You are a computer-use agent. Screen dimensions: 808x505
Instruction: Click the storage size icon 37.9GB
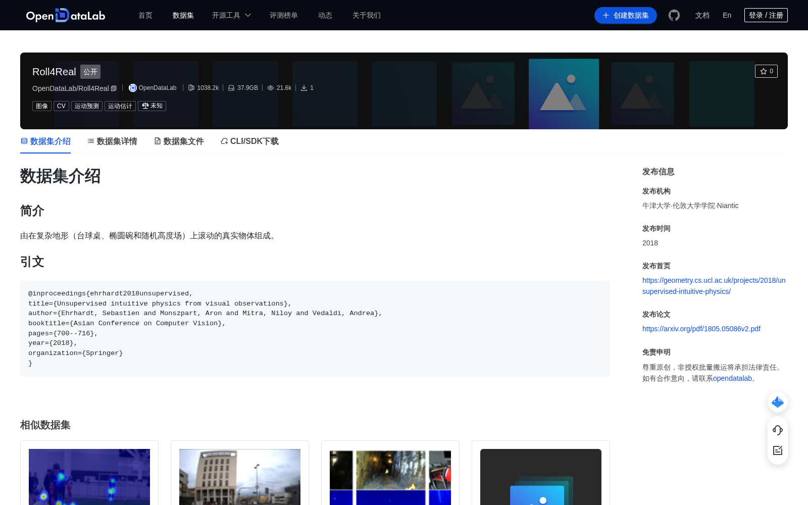[x=231, y=88]
